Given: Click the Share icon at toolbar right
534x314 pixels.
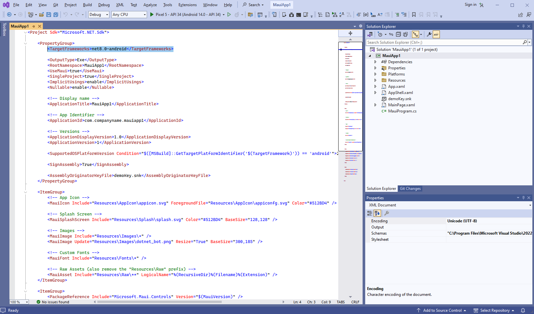Looking at the screenshot, I should (521, 15).
